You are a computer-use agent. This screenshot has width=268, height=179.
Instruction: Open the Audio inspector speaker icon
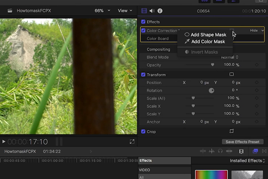tap(152, 11)
